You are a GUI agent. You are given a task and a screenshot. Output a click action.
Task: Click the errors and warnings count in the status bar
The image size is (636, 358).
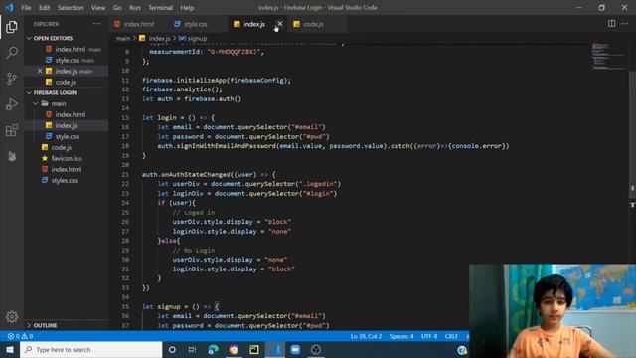tap(20, 336)
